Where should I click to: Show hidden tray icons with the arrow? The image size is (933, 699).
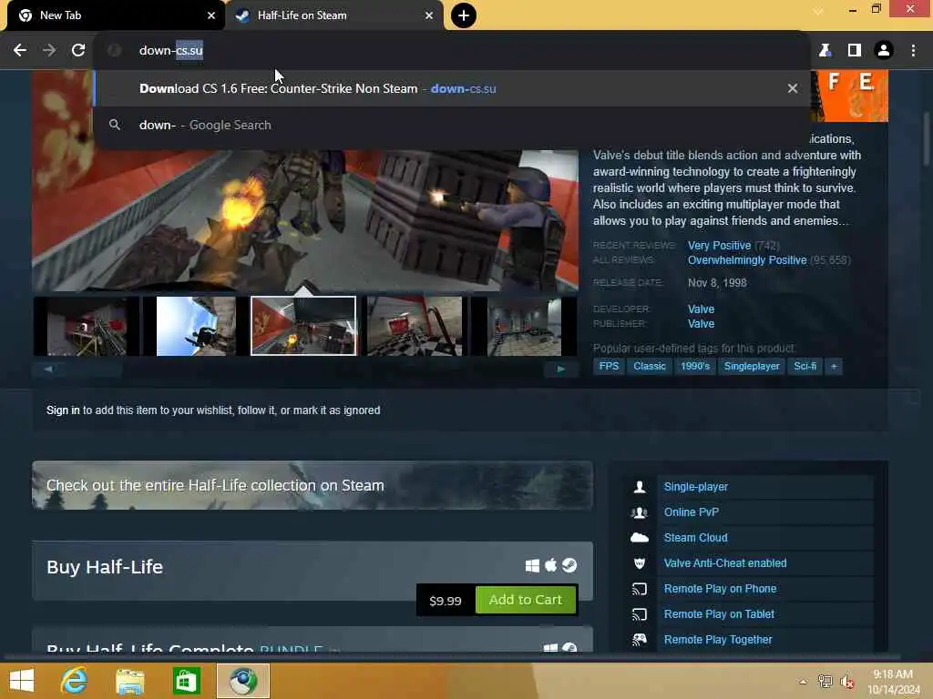click(x=803, y=682)
